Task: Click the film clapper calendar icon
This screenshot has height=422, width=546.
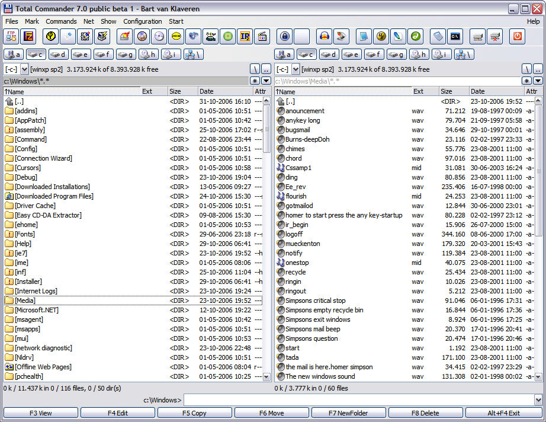Action: pos(262,36)
